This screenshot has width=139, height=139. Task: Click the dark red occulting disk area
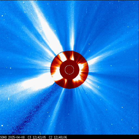coord(69,70)
